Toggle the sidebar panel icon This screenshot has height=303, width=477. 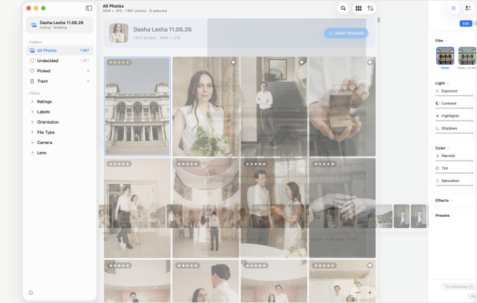[89, 8]
